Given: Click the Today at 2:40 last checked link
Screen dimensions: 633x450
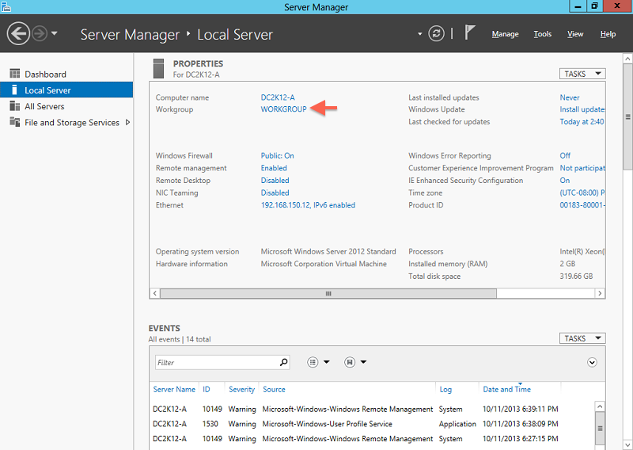Looking at the screenshot, I should coord(582,122).
